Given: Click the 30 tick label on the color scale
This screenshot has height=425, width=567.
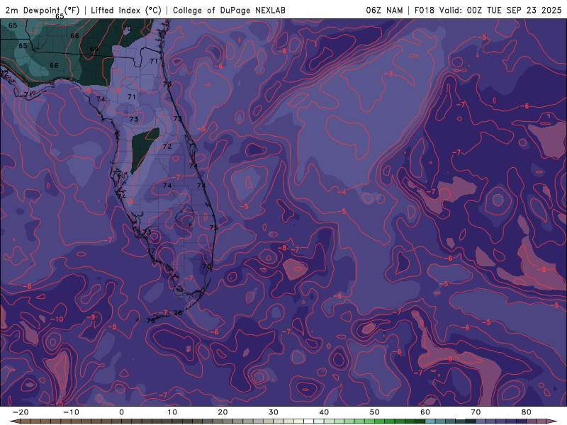Looking at the screenshot, I should [274, 412].
